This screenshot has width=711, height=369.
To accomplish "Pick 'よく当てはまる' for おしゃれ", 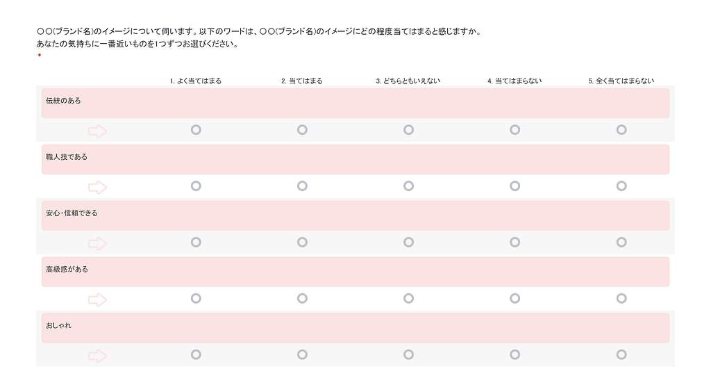I will point(196,354).
